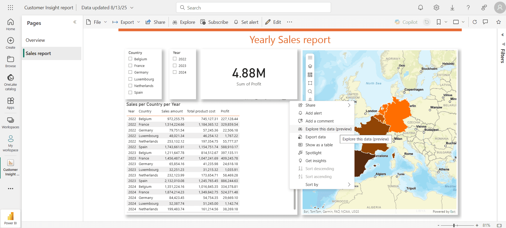Click the bookmark icon in toolbar

[x=439, y=22]
